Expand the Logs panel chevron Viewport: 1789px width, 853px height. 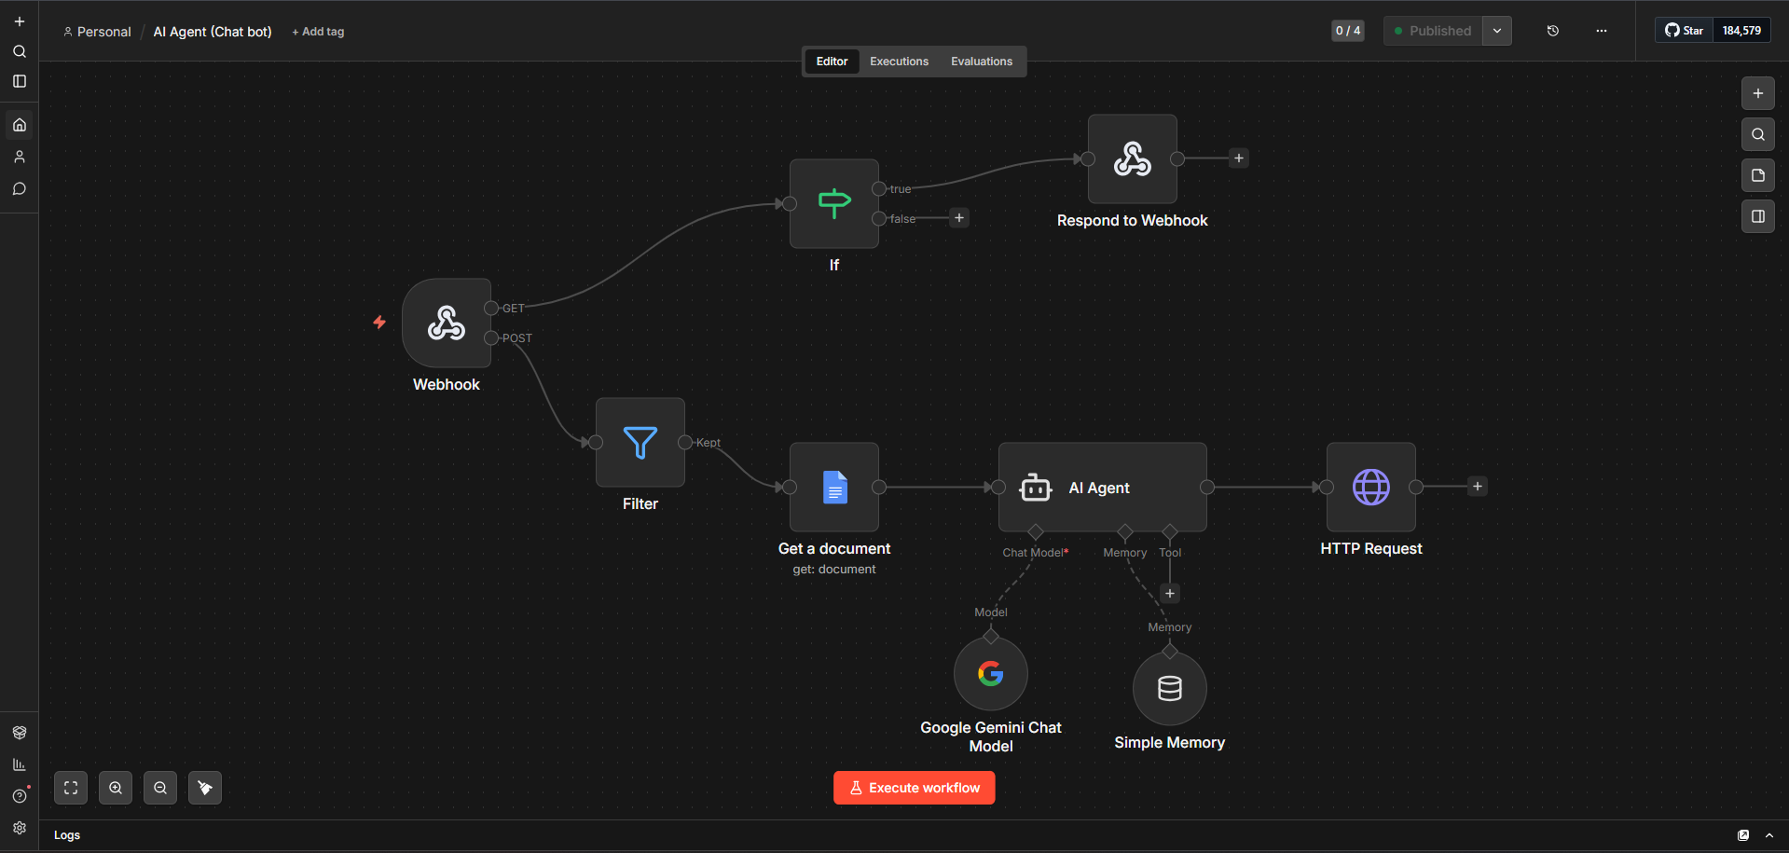[1768, 835]
